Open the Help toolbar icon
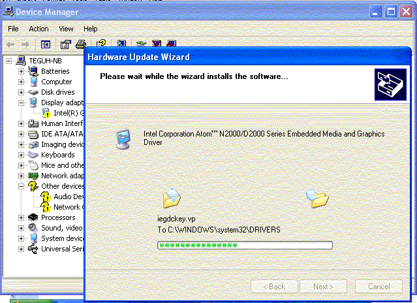 [101, 43]
